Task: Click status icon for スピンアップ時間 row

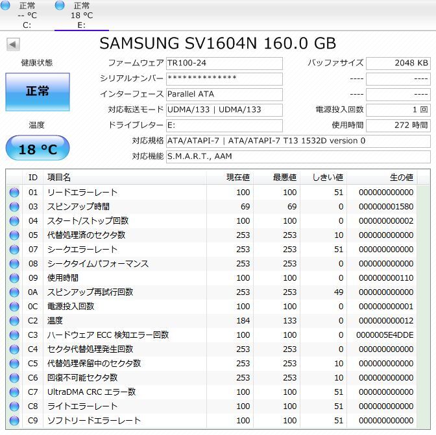Action: tap(14, 207)
